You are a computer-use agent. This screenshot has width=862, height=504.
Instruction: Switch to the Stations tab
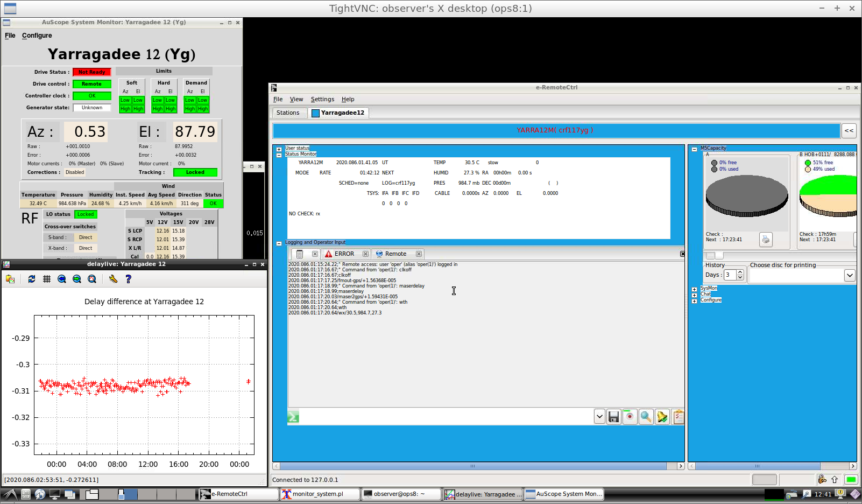coord(288,113)
